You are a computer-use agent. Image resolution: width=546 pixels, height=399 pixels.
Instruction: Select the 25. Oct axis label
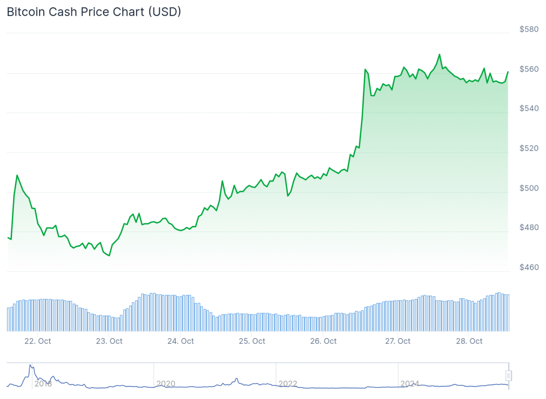252,341
